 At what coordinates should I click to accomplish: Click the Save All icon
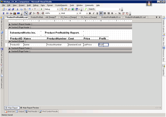pos(13,9)
